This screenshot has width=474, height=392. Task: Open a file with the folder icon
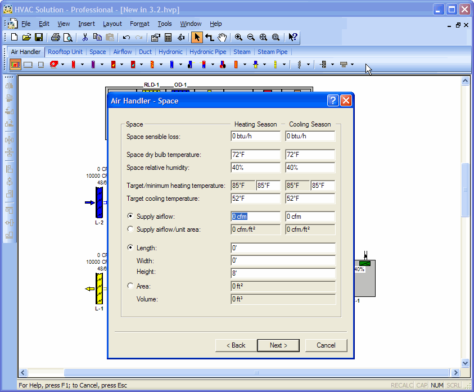click(x=26, y=37)
